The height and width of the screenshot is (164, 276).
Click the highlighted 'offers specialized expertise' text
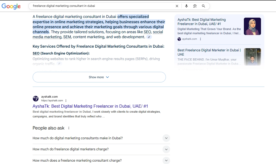coord(99,24)
